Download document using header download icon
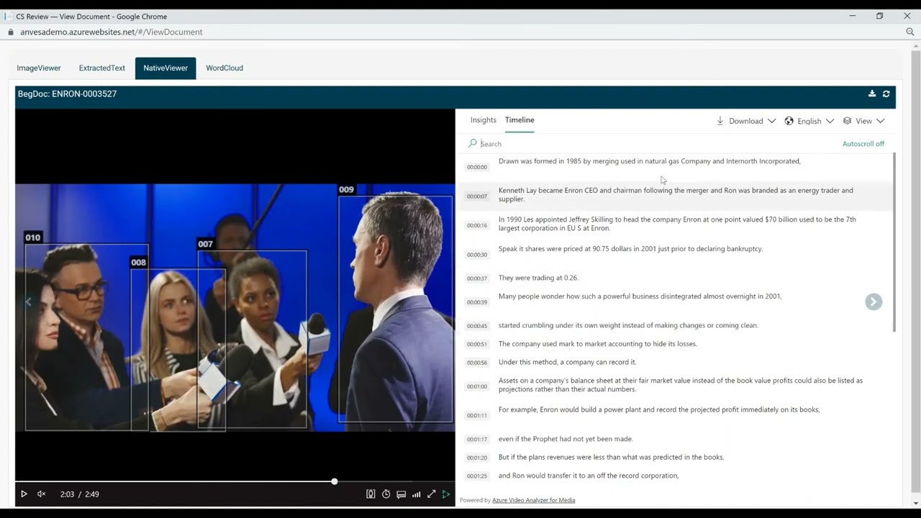Viewport: 921px width, 518px height. click(x=872, y=94)
